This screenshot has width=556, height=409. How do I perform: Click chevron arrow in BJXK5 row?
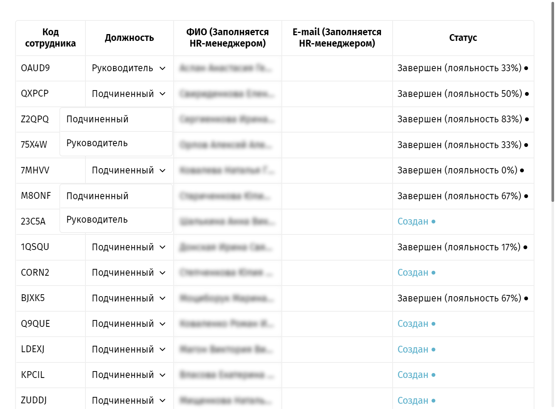[163, 298]
